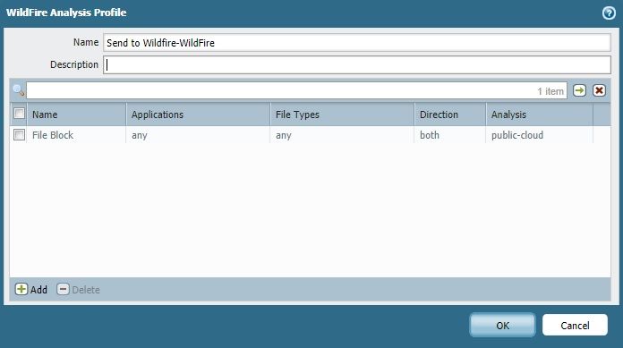
Task: Click the green arrow apply-filter icon
Action: [x=580, y=90]
